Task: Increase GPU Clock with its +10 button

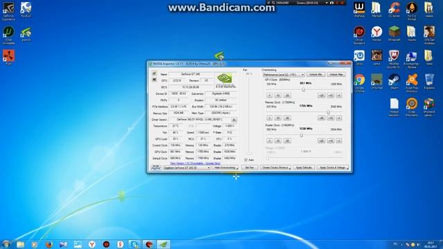Action: point(330,95)
